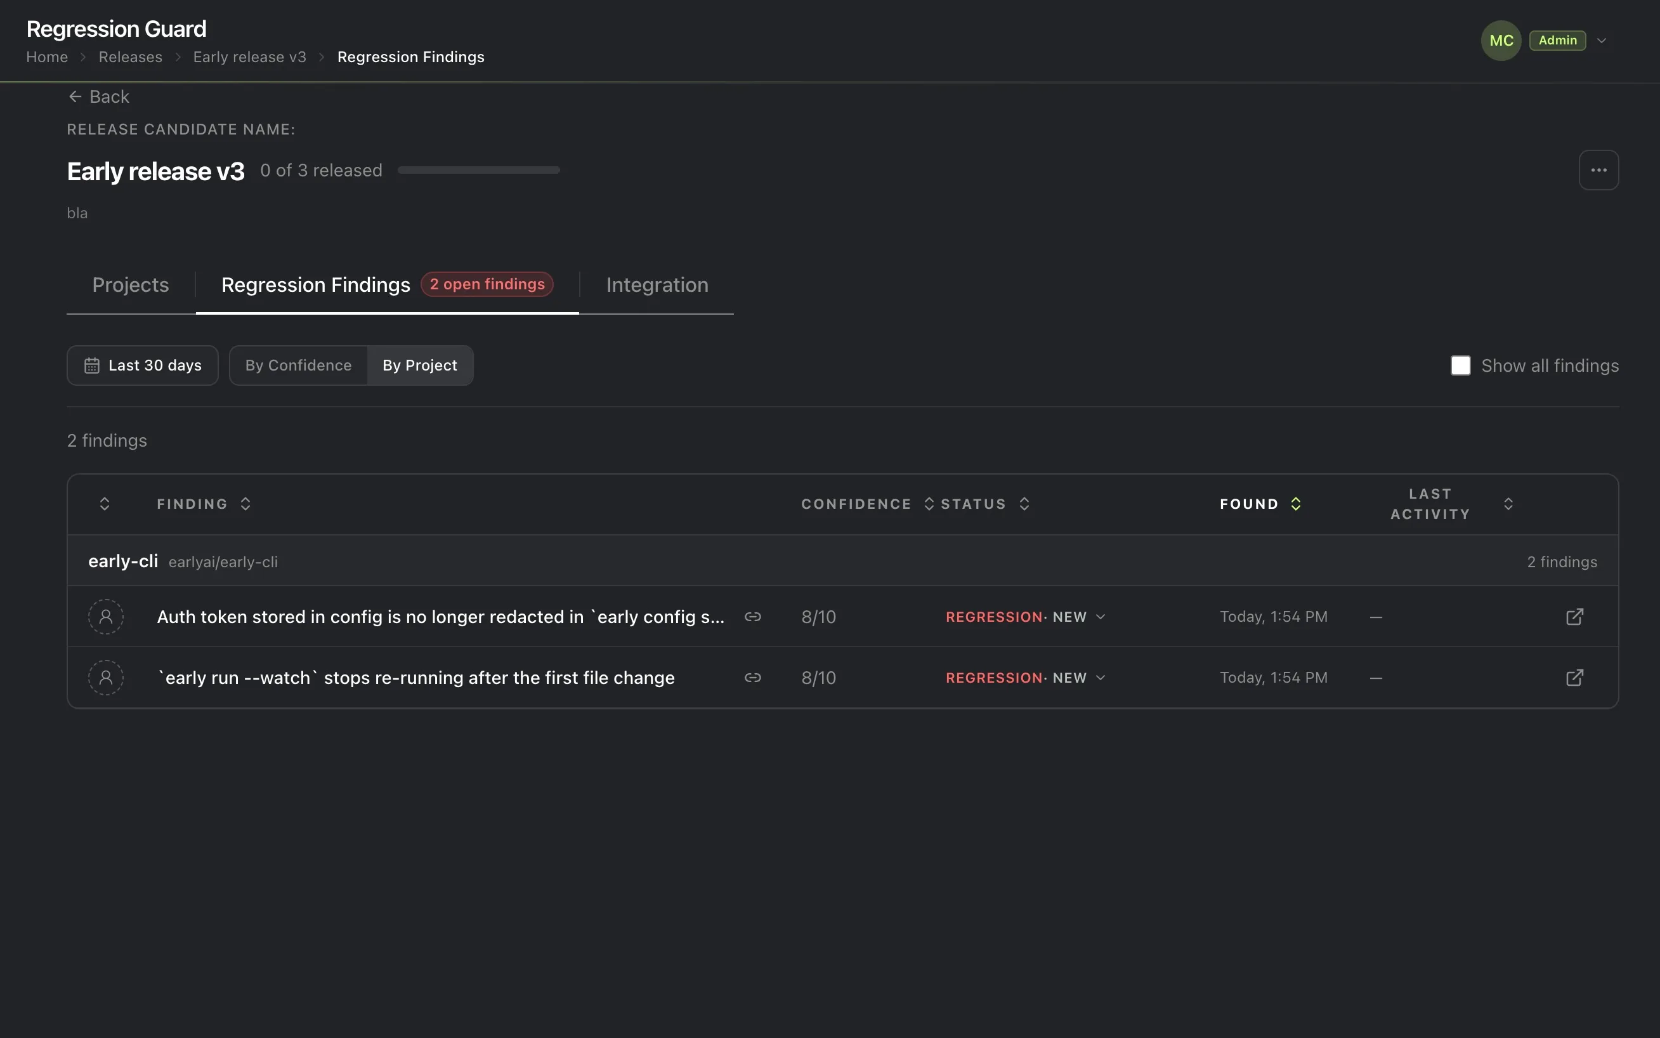Viewport: 1660px width, 1038px height.
Task: Open status dropdown on Auth token row
Action: point(1026,617)
